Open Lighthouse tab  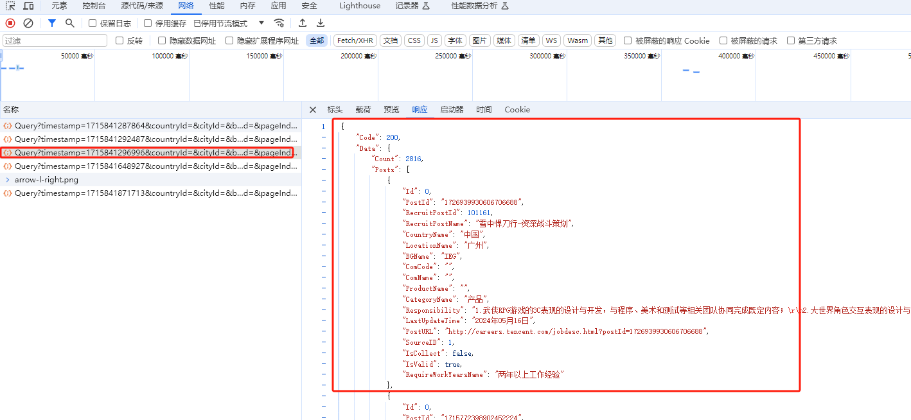(360, 6)
